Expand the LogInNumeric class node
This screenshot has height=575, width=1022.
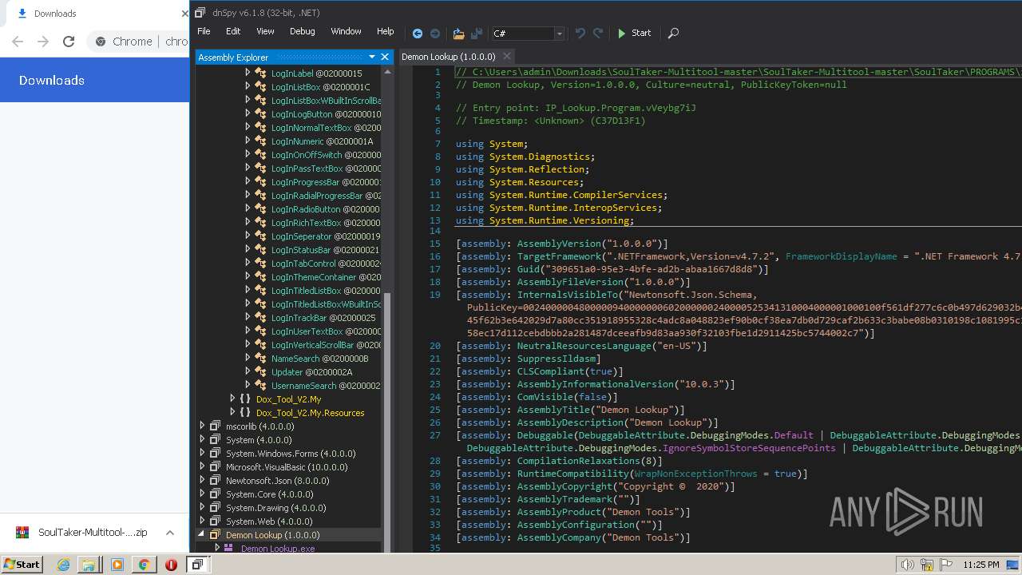[248, 141]
